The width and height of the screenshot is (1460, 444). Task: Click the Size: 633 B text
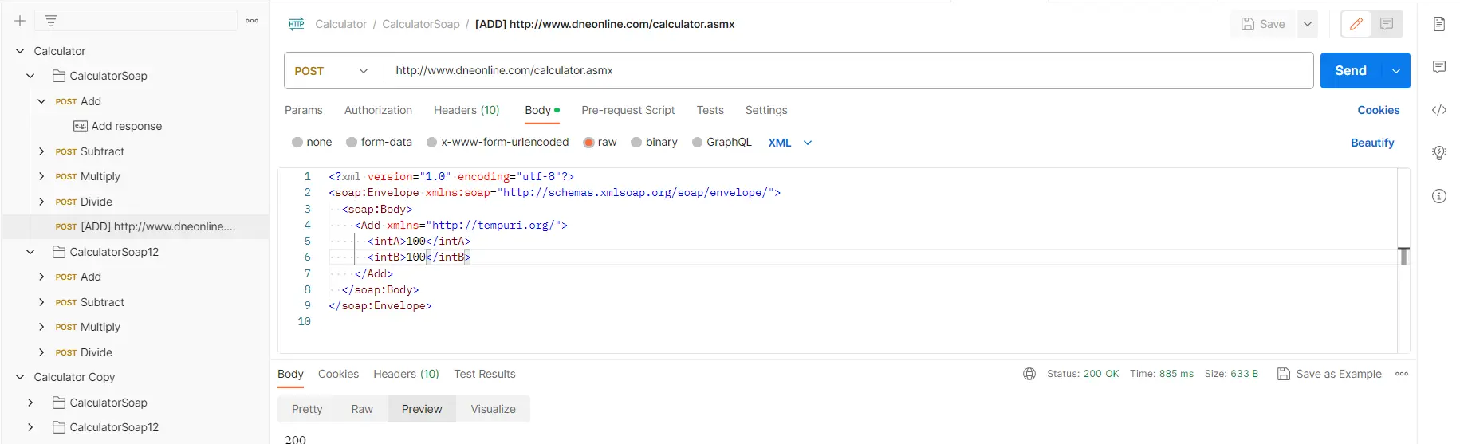coord(1231,374)
